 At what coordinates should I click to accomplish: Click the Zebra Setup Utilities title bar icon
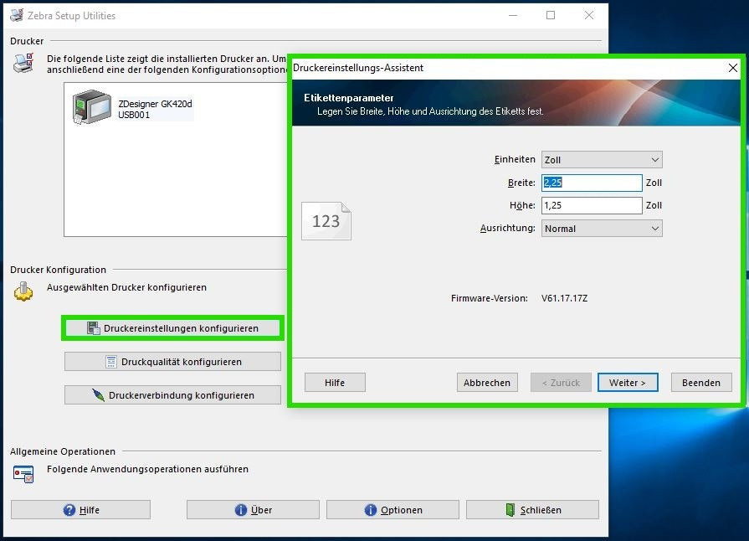(x=17, y=15)
